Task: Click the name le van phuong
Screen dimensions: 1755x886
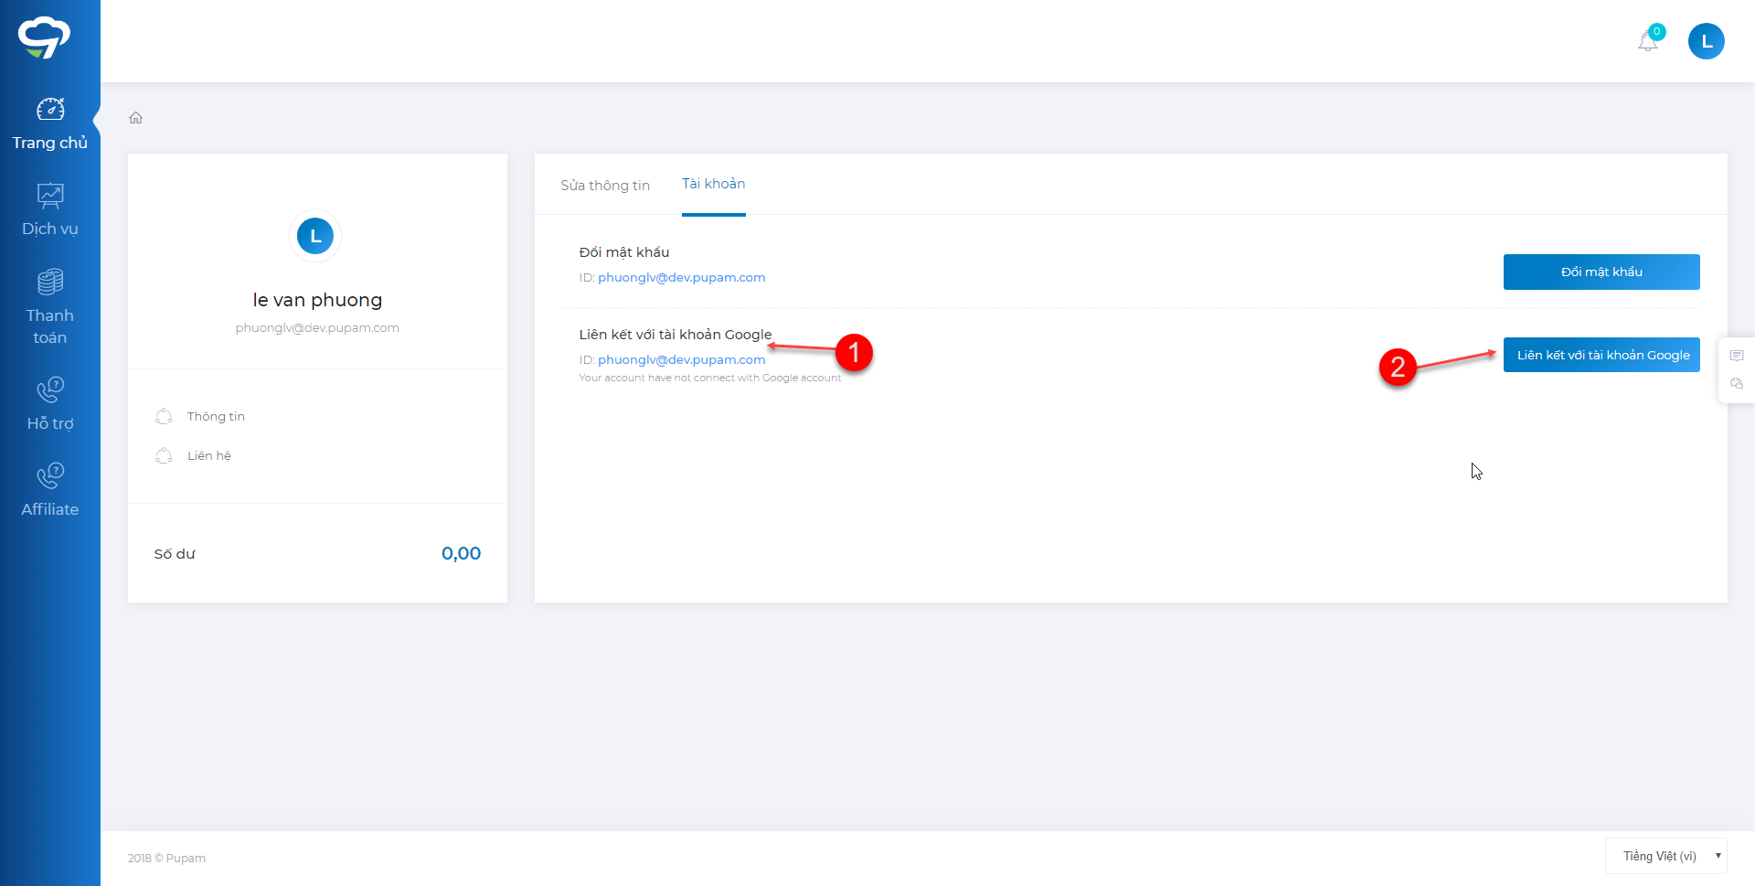Action: (317, 300)
